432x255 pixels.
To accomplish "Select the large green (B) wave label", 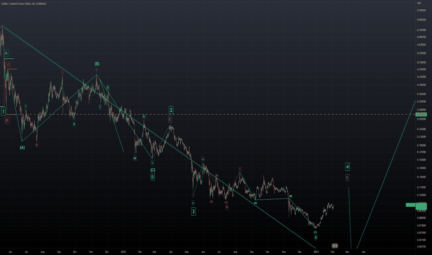I will coord(97,64).
